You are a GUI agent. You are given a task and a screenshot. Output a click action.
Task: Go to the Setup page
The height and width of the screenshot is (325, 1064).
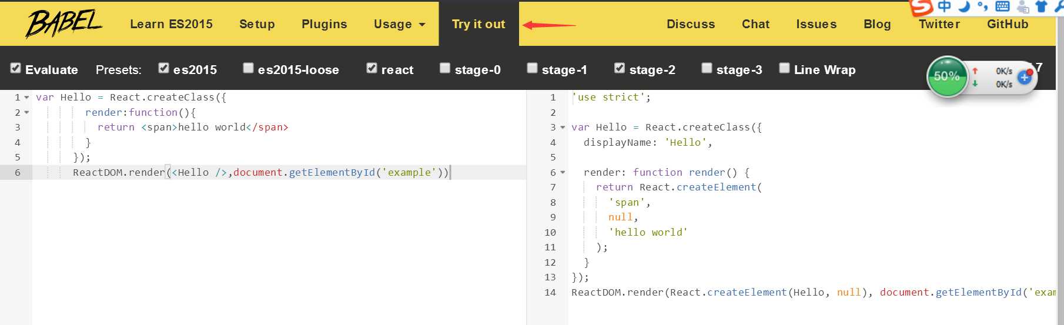pos(257,24)
